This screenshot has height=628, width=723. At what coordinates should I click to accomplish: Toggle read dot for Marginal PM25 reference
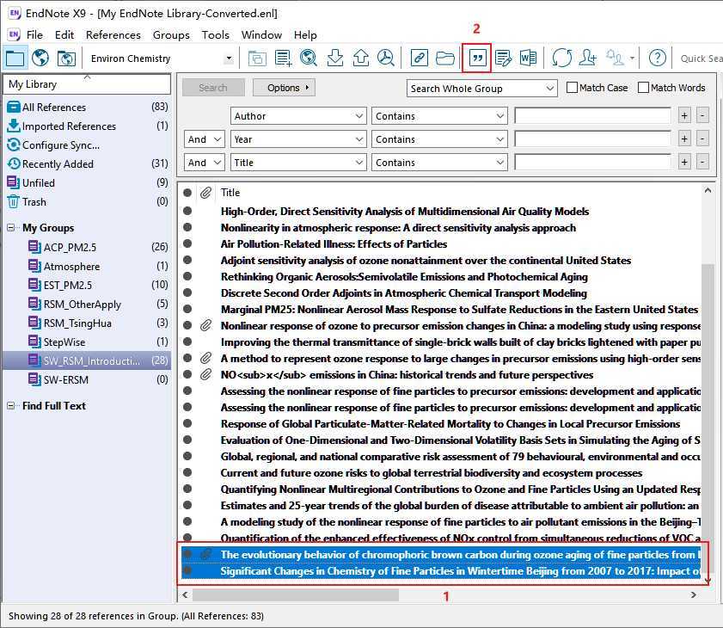187,309
